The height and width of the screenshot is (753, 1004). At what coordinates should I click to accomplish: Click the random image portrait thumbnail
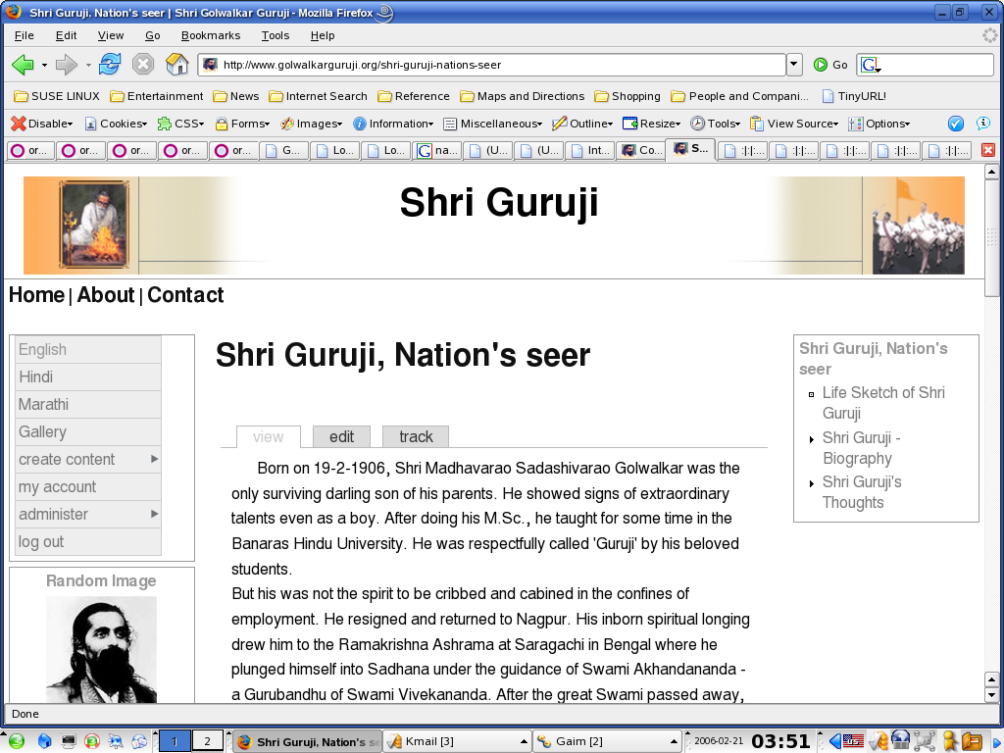(101, 649)
